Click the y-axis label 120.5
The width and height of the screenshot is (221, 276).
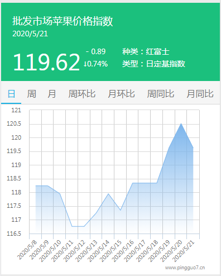[x=14, y=123]
